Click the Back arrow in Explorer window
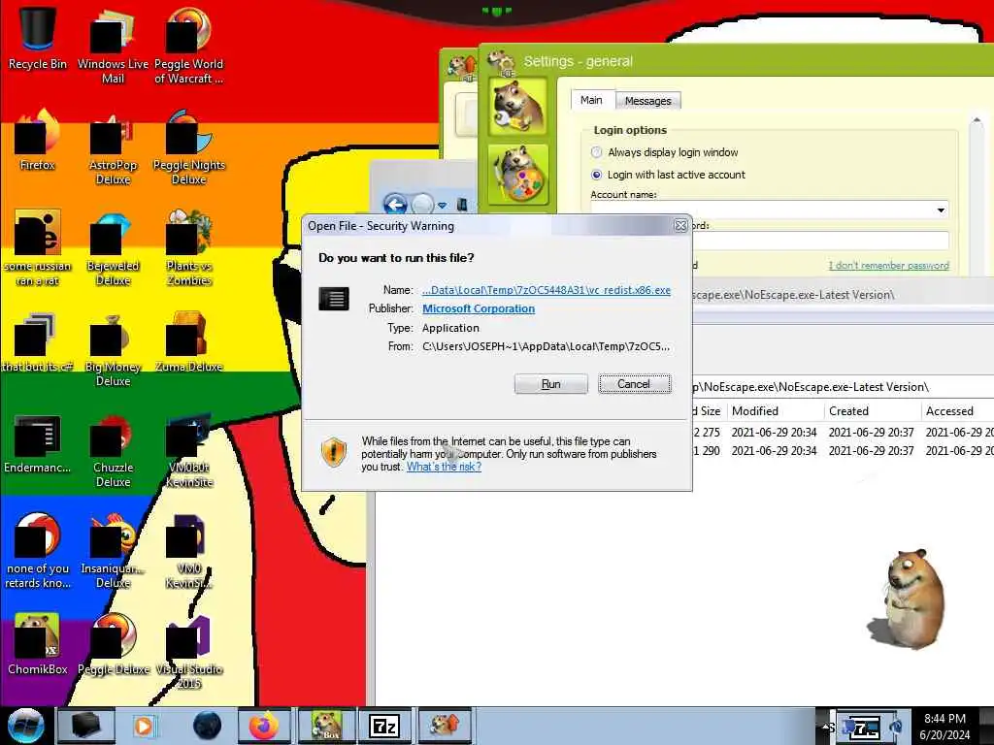Screen dimensions: 994x745 [x=396, y=205]
